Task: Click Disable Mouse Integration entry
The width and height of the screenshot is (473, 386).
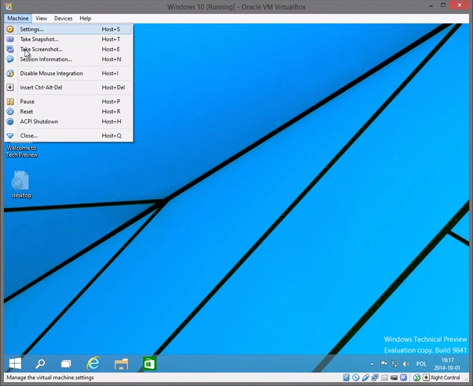Action: click(68, 74)
